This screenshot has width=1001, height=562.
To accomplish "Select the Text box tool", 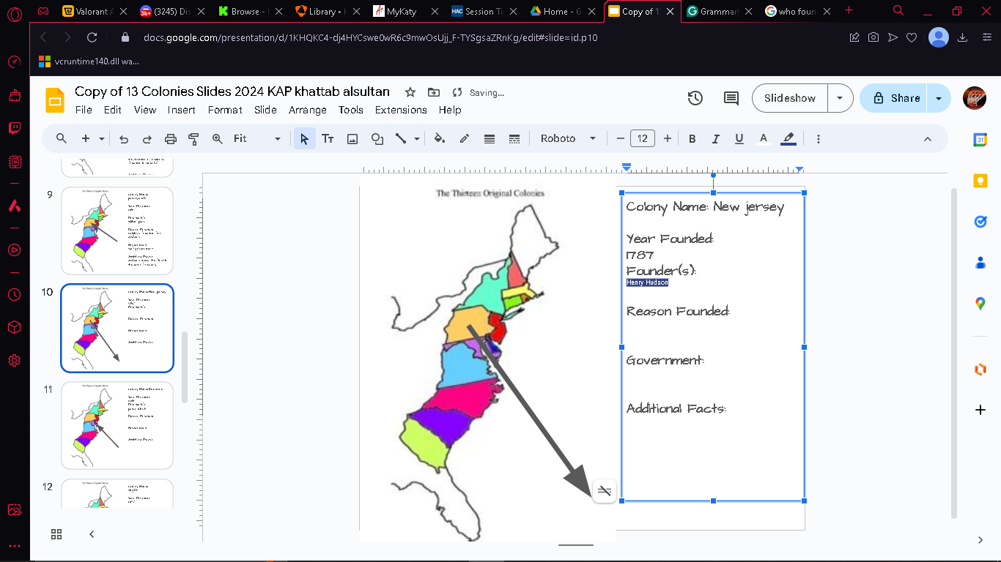I will (x=328, y=138).
